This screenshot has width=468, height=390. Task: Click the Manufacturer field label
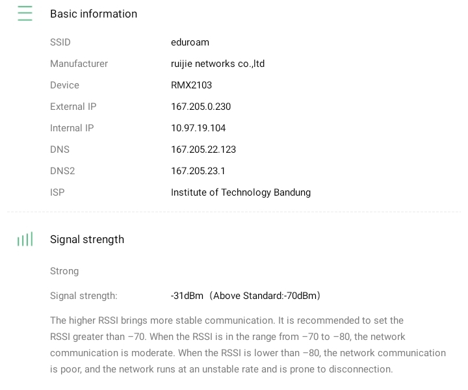pos(79,64)
